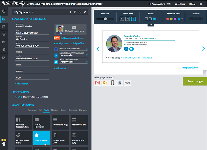The height and width of the screenshot is (150, 207).
Task: Select the signature card icon in sidebar
Action: 4,19
